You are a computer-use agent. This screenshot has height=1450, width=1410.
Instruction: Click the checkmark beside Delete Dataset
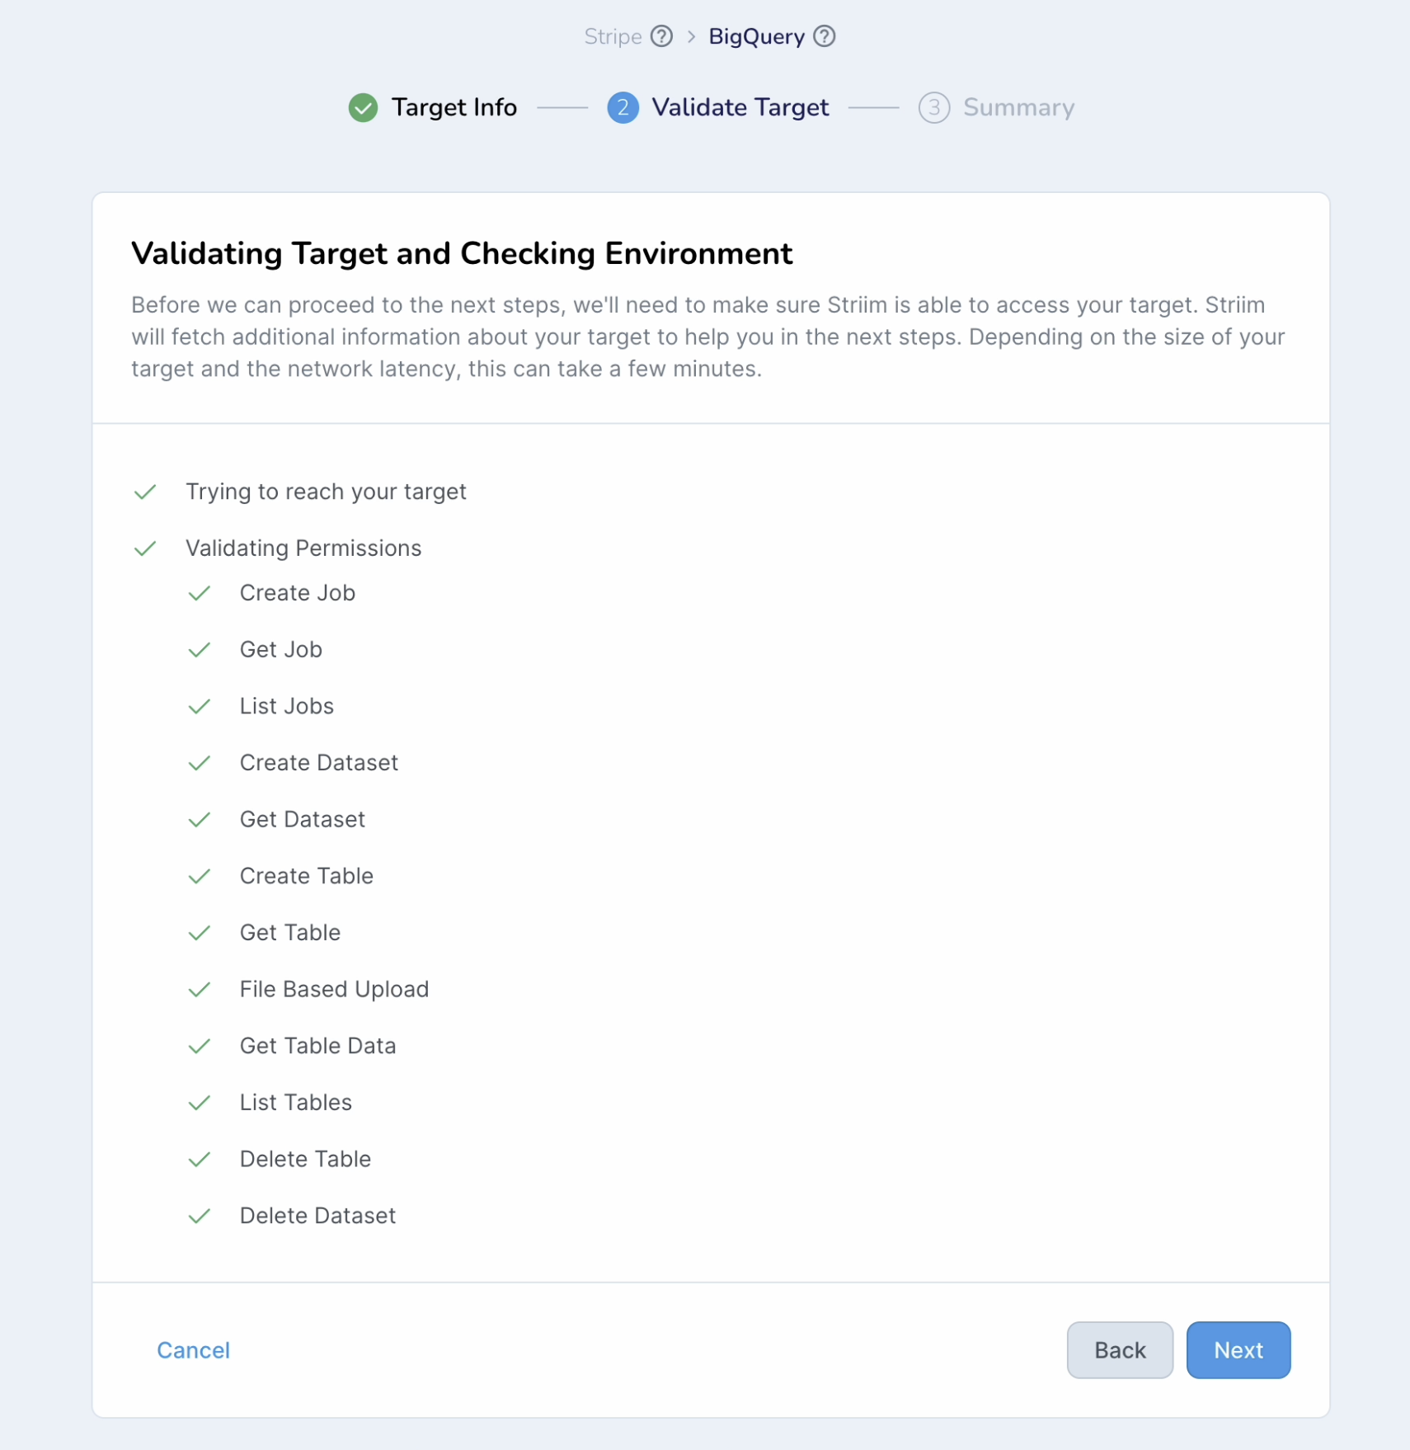[x=200, y=1216]
